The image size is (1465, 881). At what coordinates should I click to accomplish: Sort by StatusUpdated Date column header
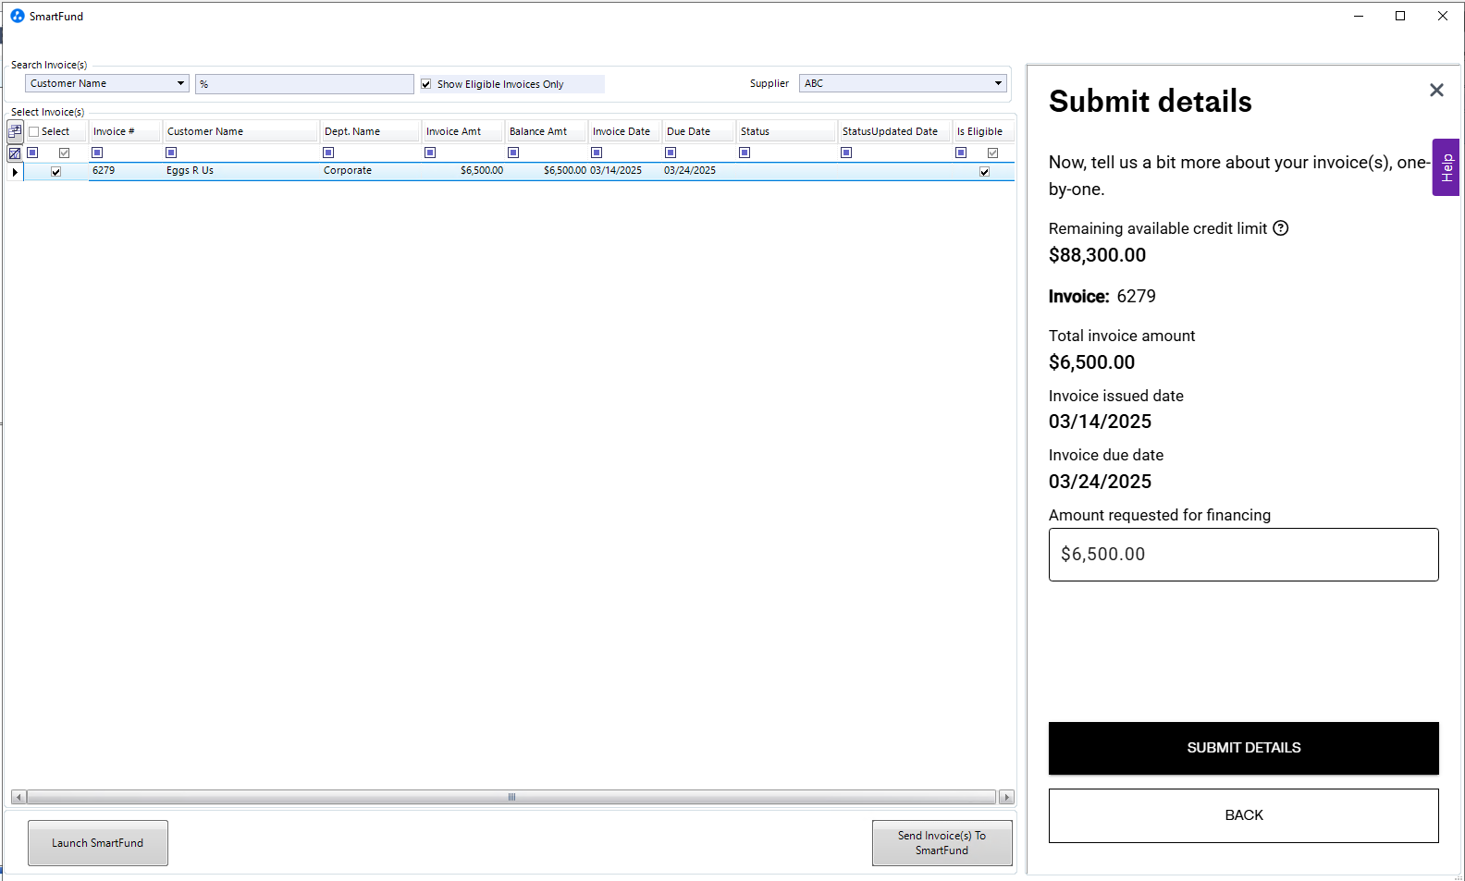894,131
